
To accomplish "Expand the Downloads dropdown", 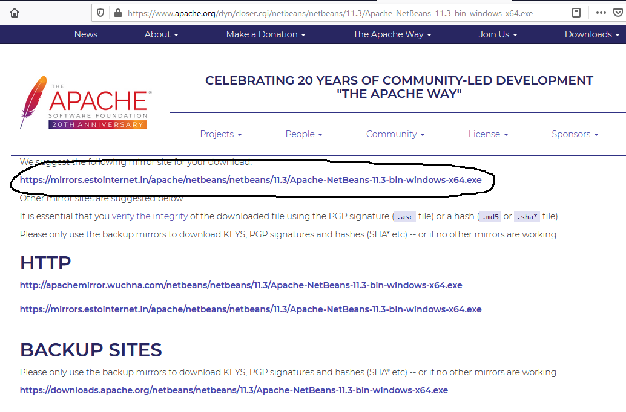I will coord(592,34).
